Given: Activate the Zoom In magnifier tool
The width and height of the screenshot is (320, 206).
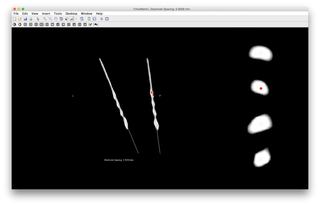Looking at the screenshot, I should click(x=45, y=19).
